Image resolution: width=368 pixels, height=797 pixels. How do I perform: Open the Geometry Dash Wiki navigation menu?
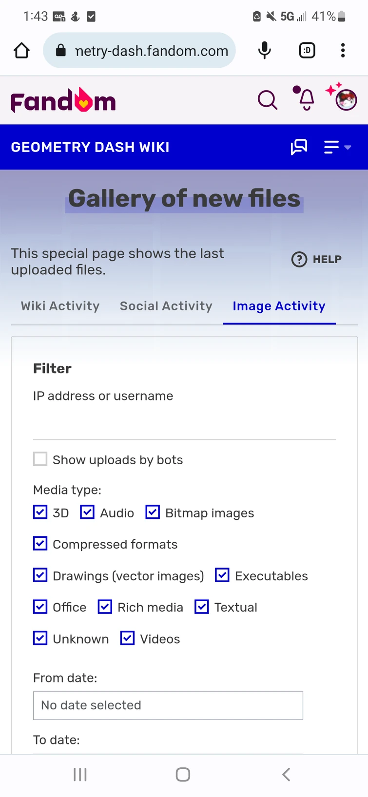pos(330,147)
